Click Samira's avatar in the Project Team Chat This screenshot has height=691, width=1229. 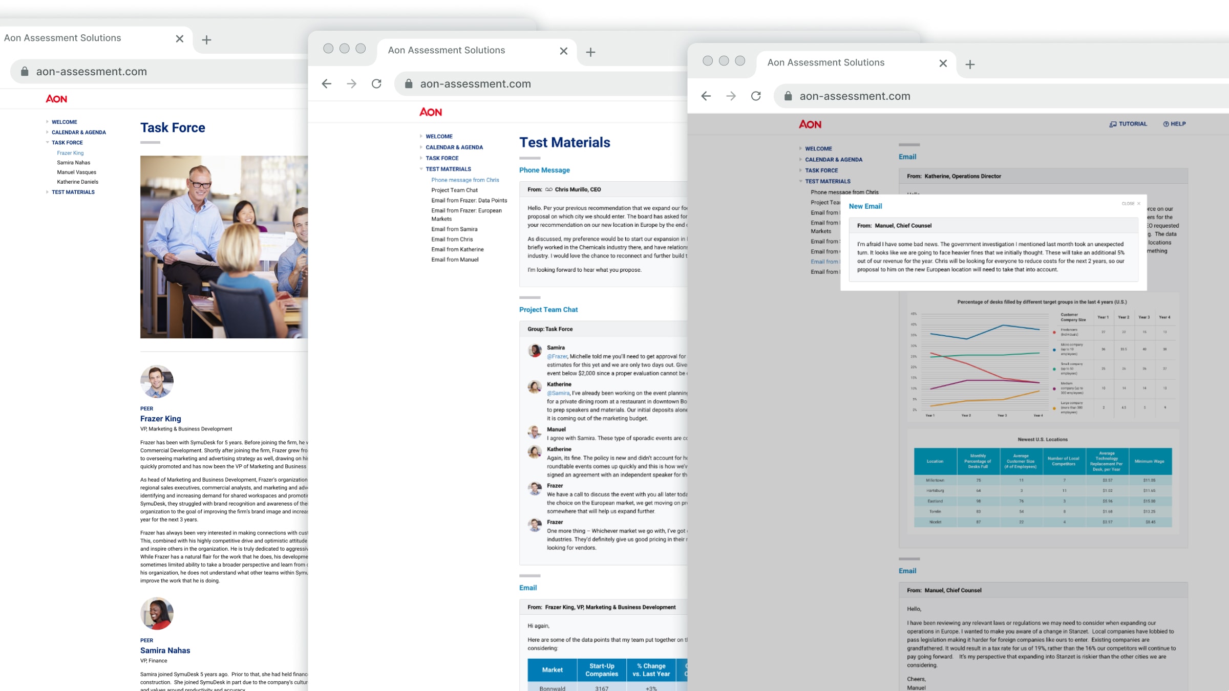click(x=535, y=351)
